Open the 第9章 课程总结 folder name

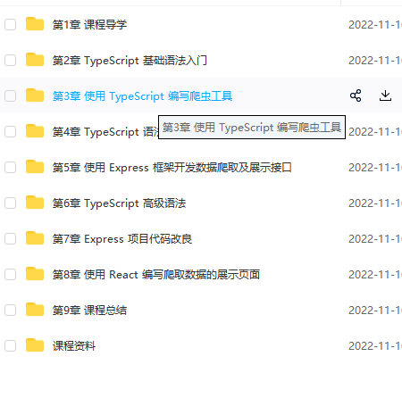89,311
